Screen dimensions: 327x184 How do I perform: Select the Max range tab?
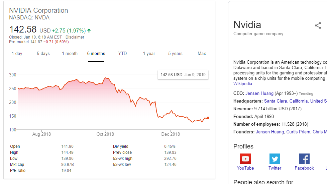pos(202,54)
